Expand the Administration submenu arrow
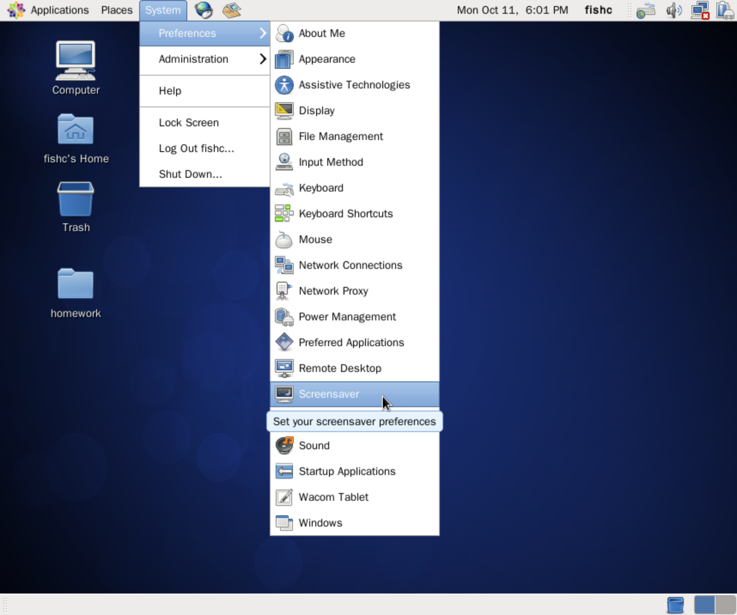 (x=263, y=59)
